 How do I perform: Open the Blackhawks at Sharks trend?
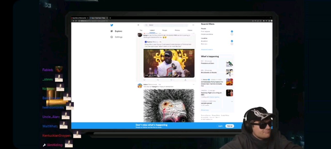point(209,72)
